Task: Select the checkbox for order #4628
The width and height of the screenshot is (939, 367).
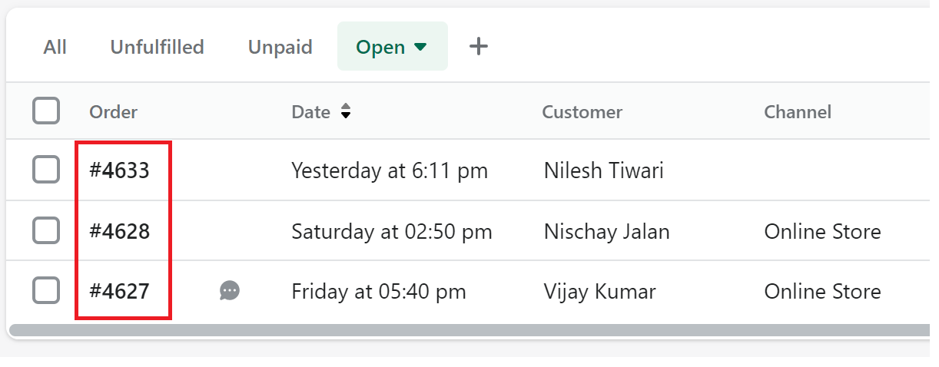Action: click(46, 230)
